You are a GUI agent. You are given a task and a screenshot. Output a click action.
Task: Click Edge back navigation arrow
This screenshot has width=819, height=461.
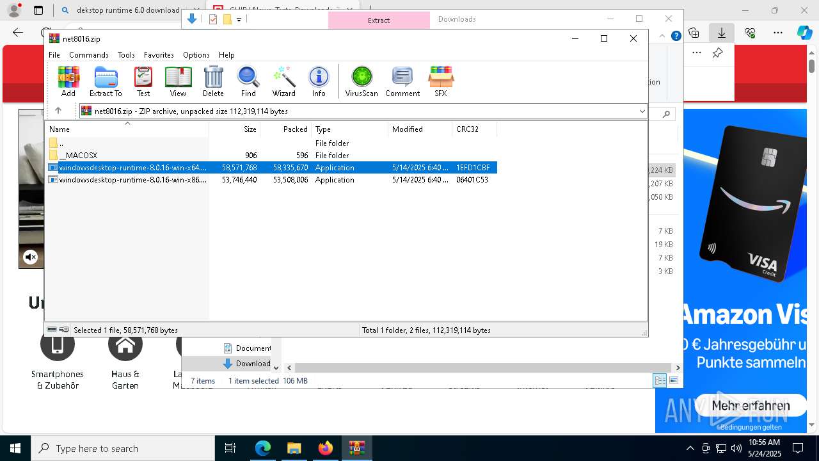[x=18, y=33]
